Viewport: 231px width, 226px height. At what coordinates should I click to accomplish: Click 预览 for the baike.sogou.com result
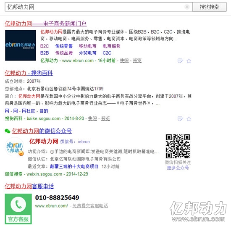[105, 118]
